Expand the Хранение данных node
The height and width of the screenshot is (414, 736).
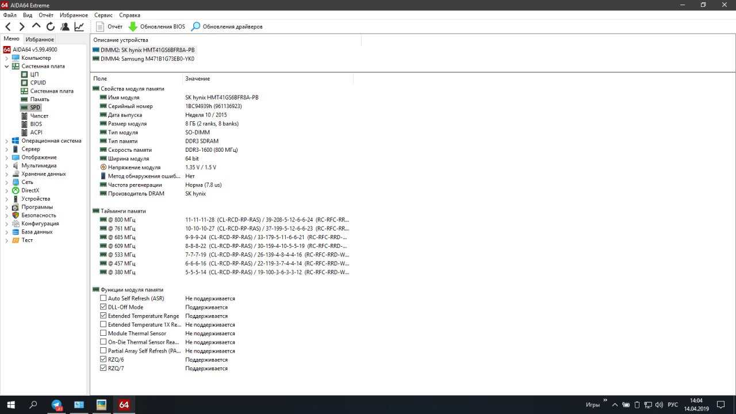pyautogui.click(x=7, y=174)
